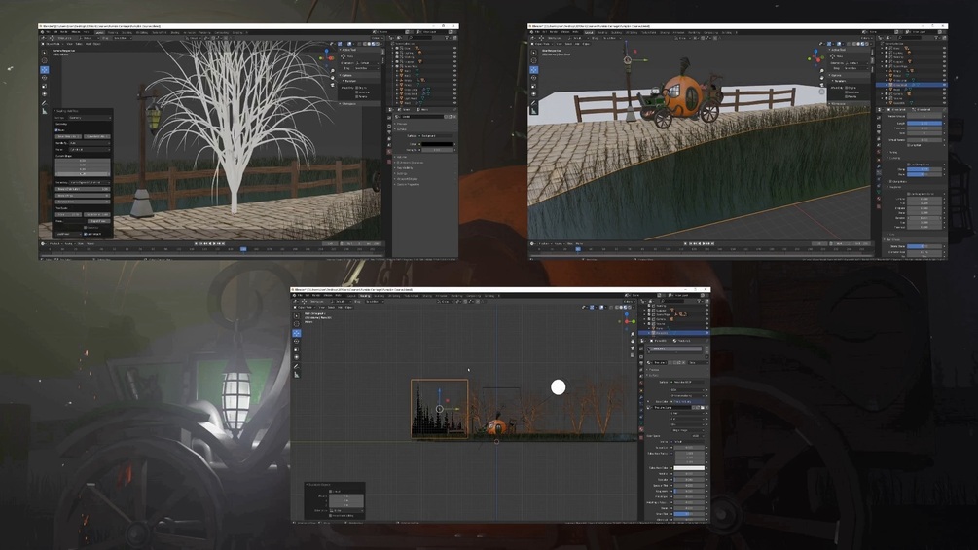
Task: Click the black world Color swatch in top-left window
Action: coord(437,144)
